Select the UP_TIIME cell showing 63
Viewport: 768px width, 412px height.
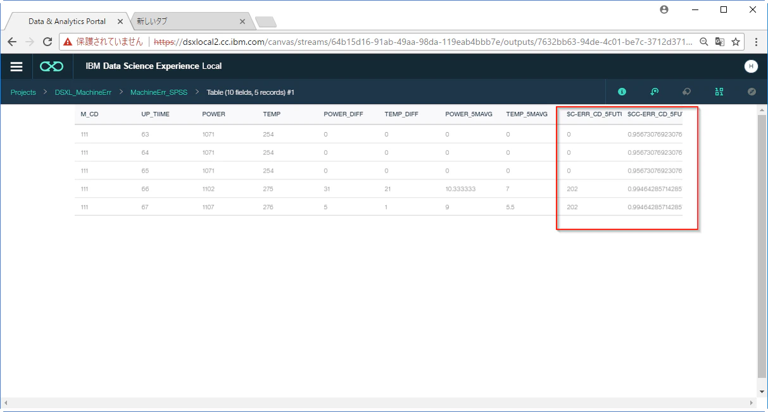pos(145,134)
